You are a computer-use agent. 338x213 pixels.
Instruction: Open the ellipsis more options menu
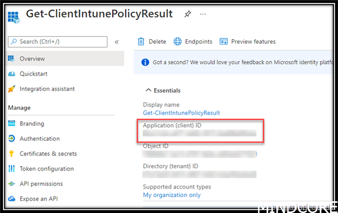[x=204, y=14]
